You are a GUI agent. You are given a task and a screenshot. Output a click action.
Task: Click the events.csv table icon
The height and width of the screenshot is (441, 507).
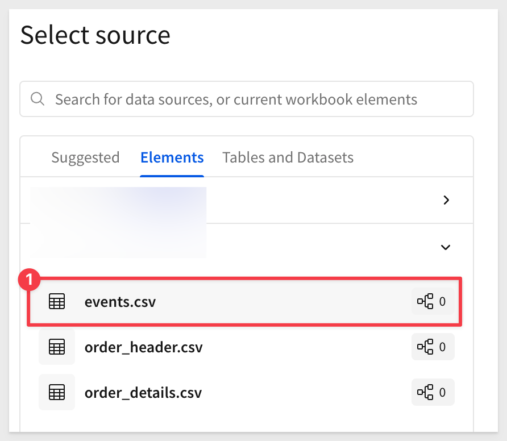[x=57, y=301]
